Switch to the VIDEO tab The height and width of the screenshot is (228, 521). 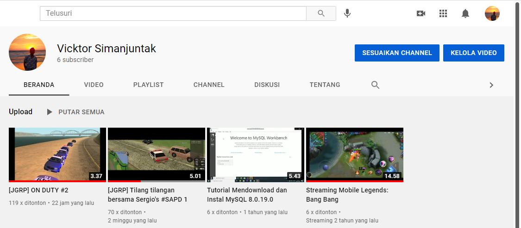[x=94, y=85]
